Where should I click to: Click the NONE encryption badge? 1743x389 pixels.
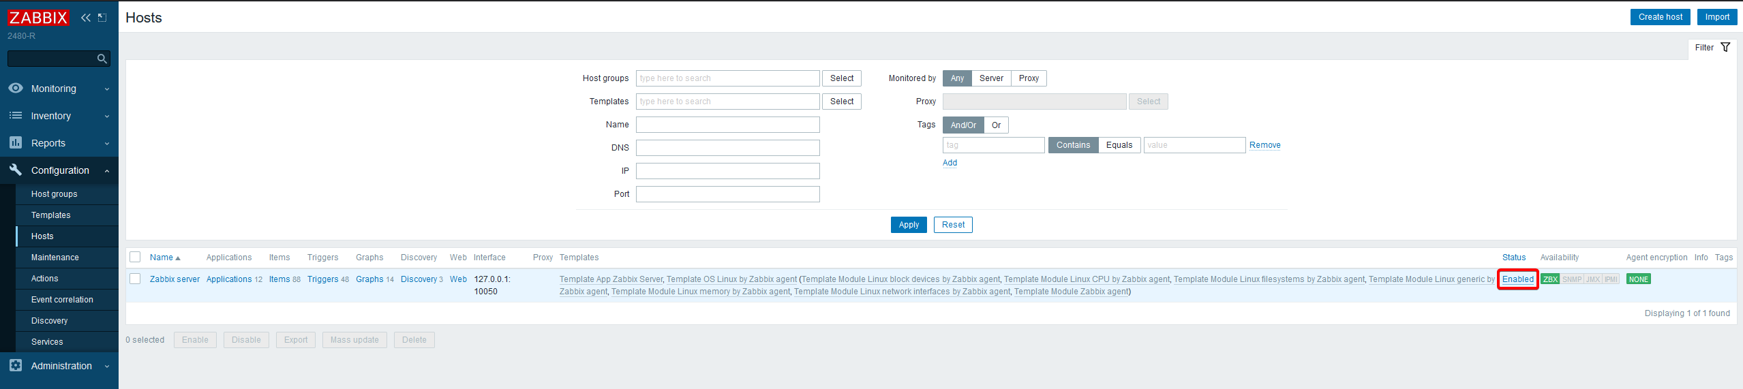1639,279
